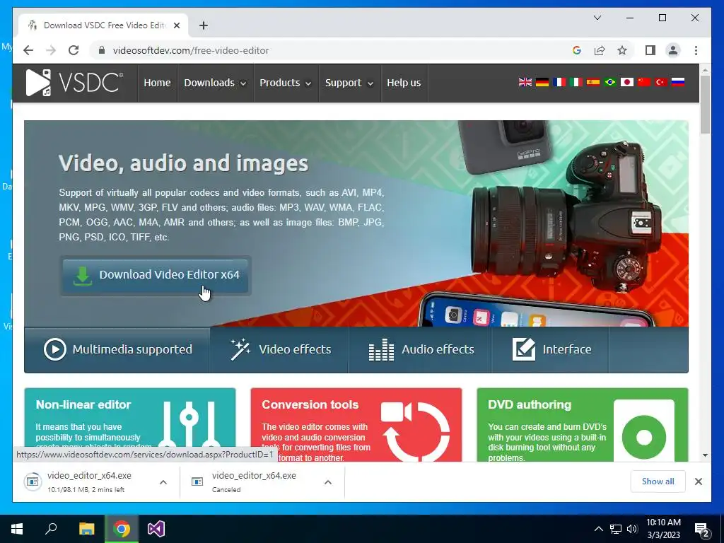
Task: Switch language with the Japanese flag
Action: (626, 82)
